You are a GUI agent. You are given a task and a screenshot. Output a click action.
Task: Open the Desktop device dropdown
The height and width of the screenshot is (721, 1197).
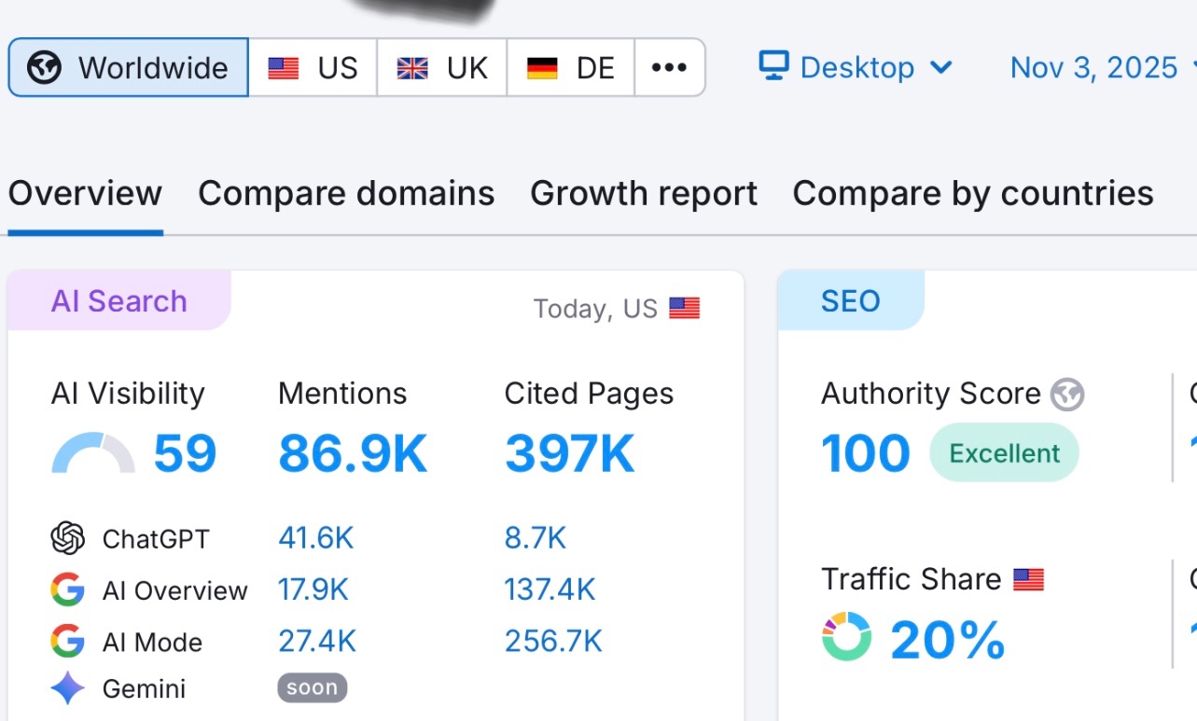click(855, 67)
